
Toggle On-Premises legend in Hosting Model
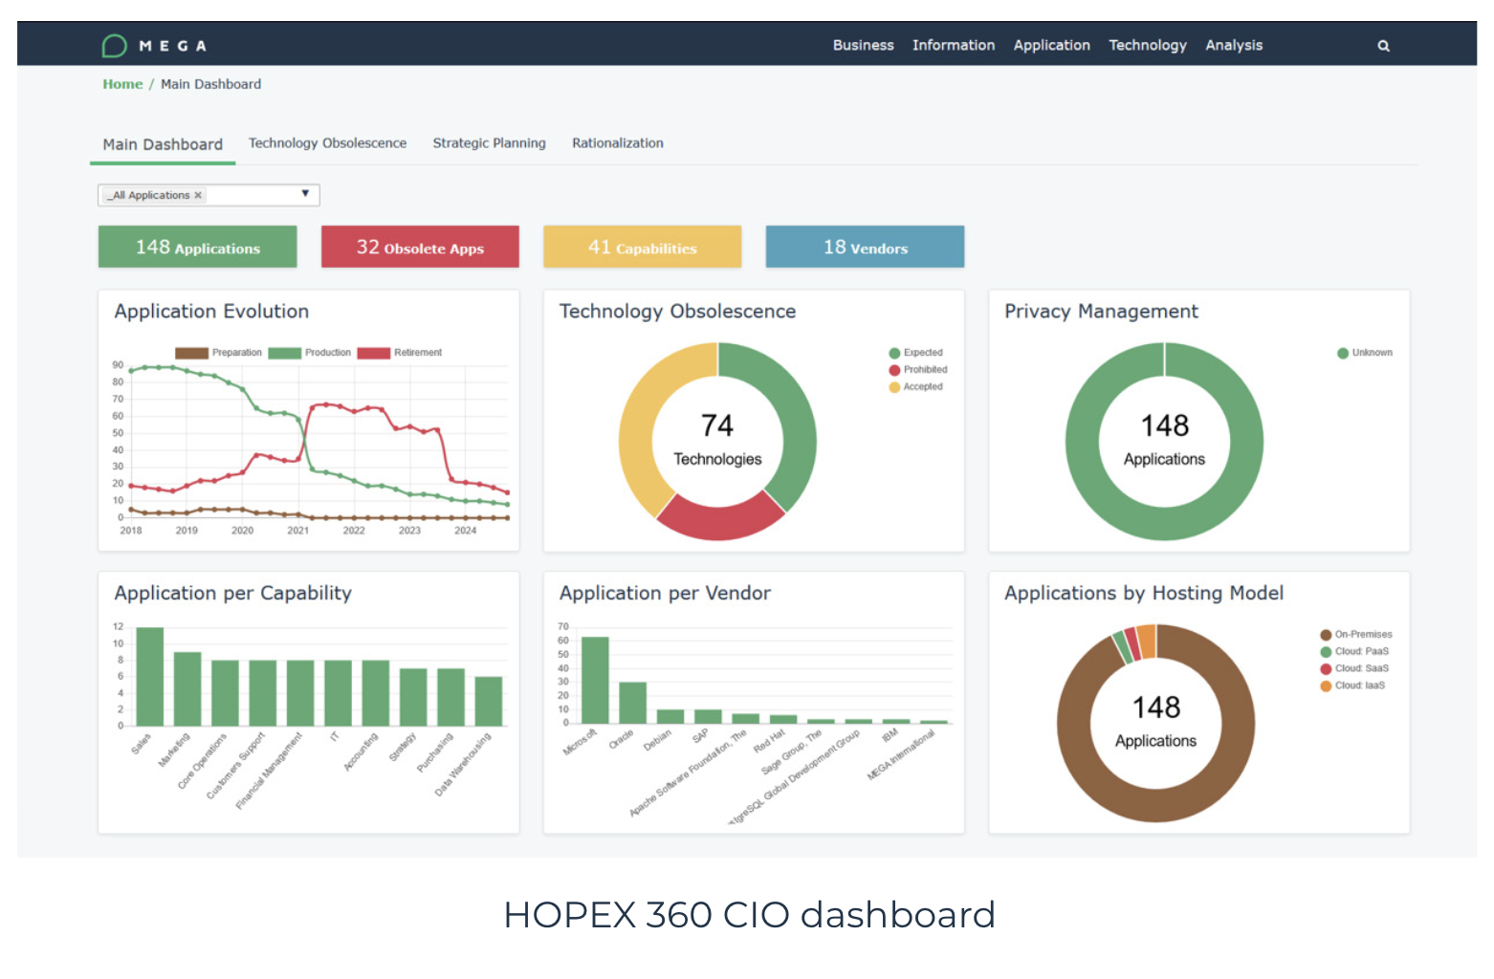1356,635
